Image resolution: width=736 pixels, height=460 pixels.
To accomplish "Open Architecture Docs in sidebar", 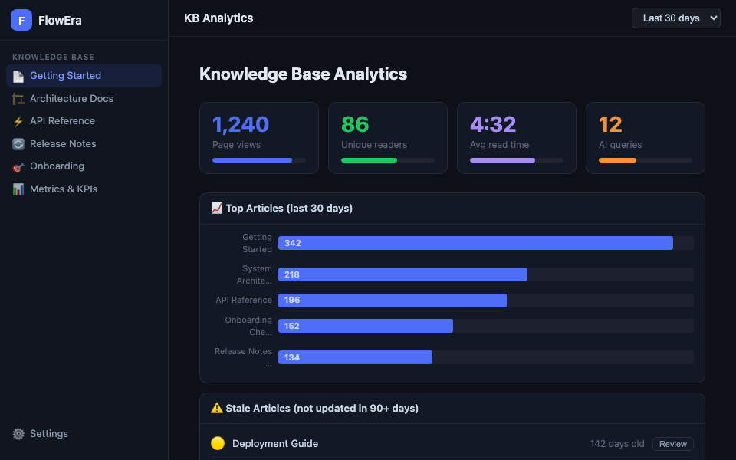I will click(71, 99).
